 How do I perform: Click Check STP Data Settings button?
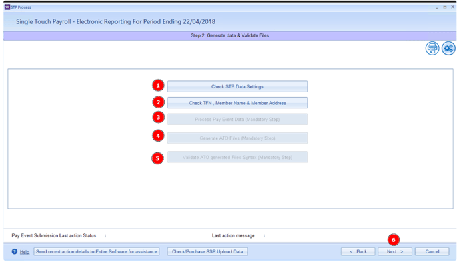click(x=238, y=86)
